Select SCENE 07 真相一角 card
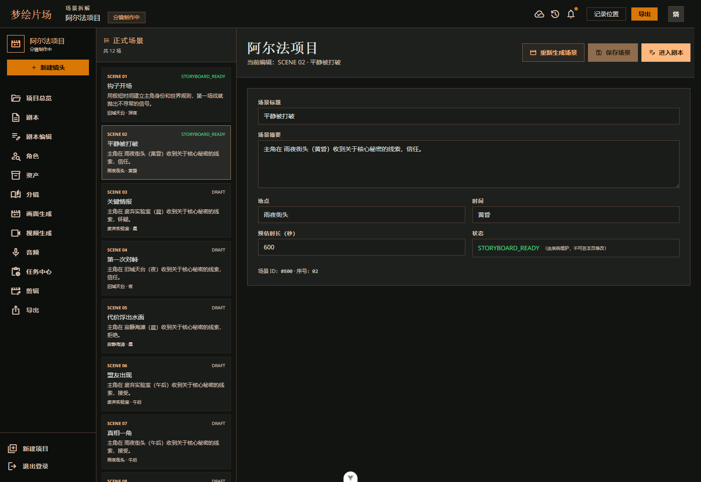The height and width of the screenshot is (482, 701). point(166,442)
